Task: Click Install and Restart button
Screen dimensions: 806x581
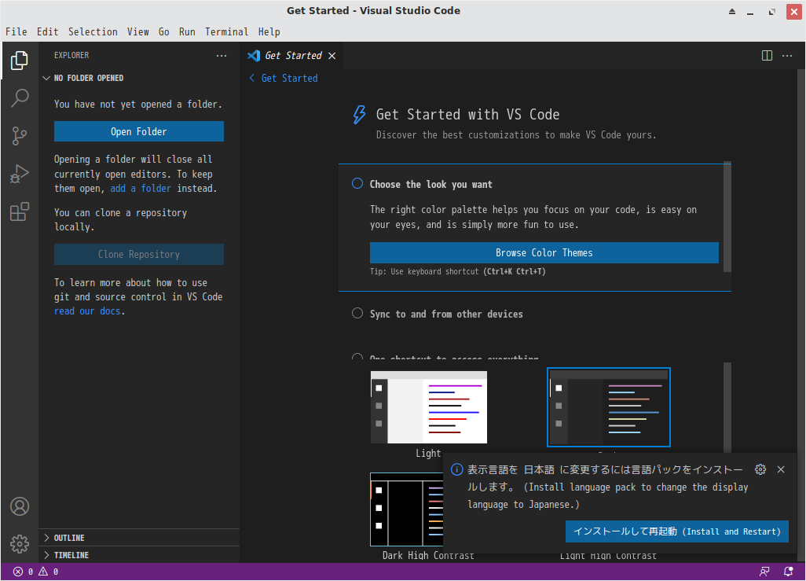Action: coord(677,531)
